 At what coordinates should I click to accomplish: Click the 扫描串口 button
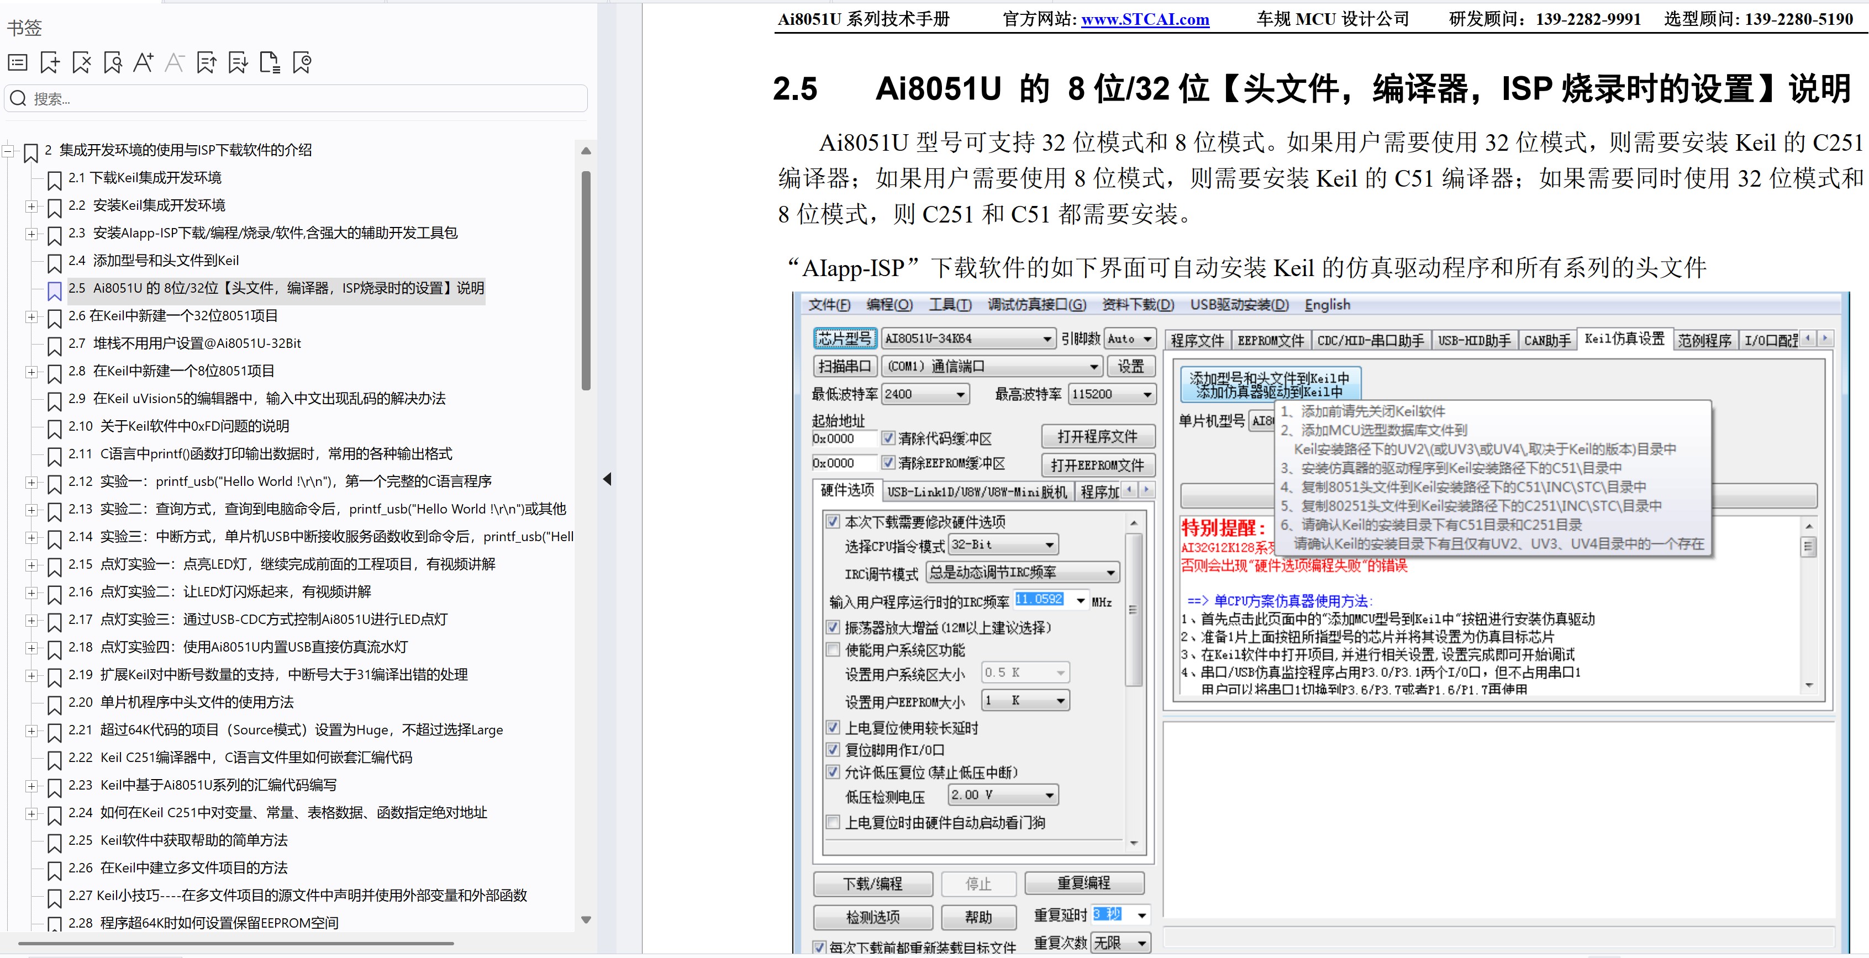coord(845,366)
